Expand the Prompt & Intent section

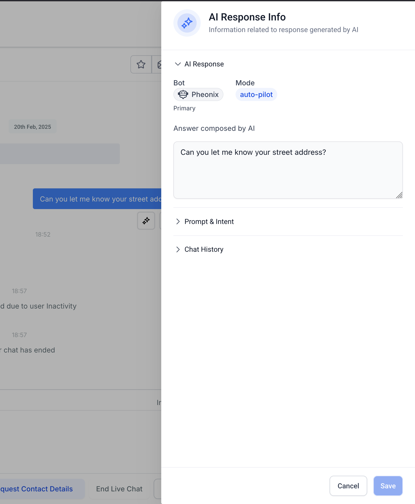coord(178,221)
